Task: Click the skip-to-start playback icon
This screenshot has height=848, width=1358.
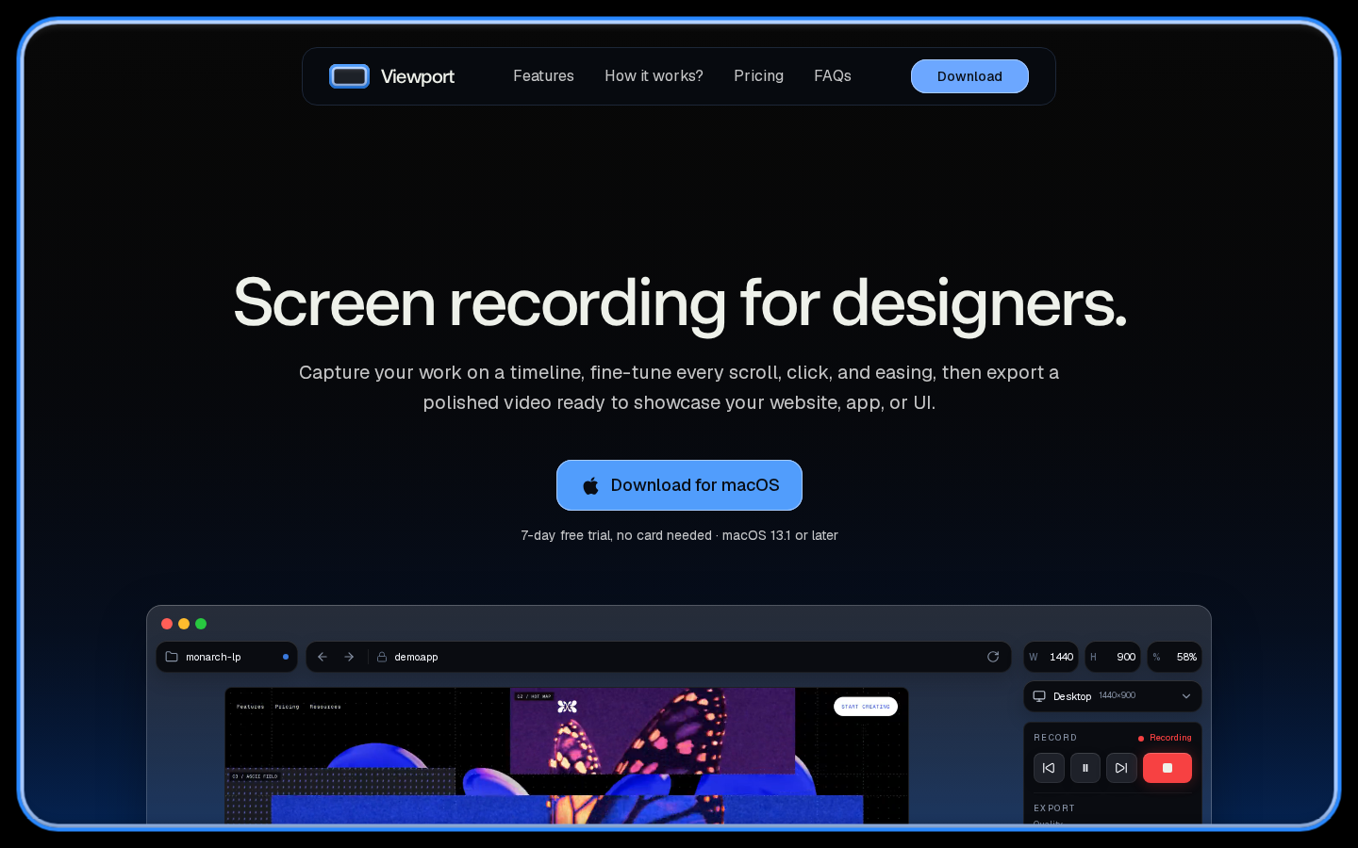Action: coord(1049,768)
